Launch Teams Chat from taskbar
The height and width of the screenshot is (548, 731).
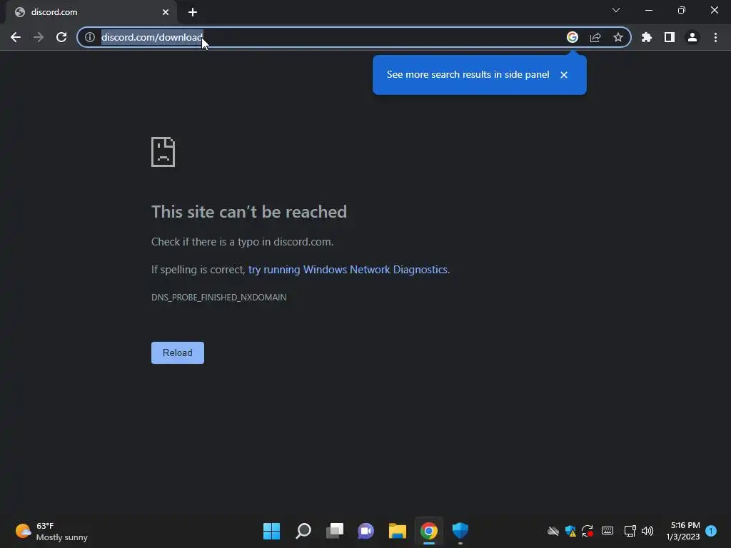(366, 531)
